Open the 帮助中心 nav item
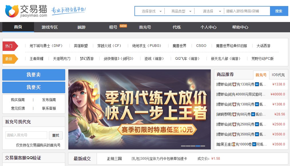This screenshot has height=166, width=290. (x=240, y=27)
